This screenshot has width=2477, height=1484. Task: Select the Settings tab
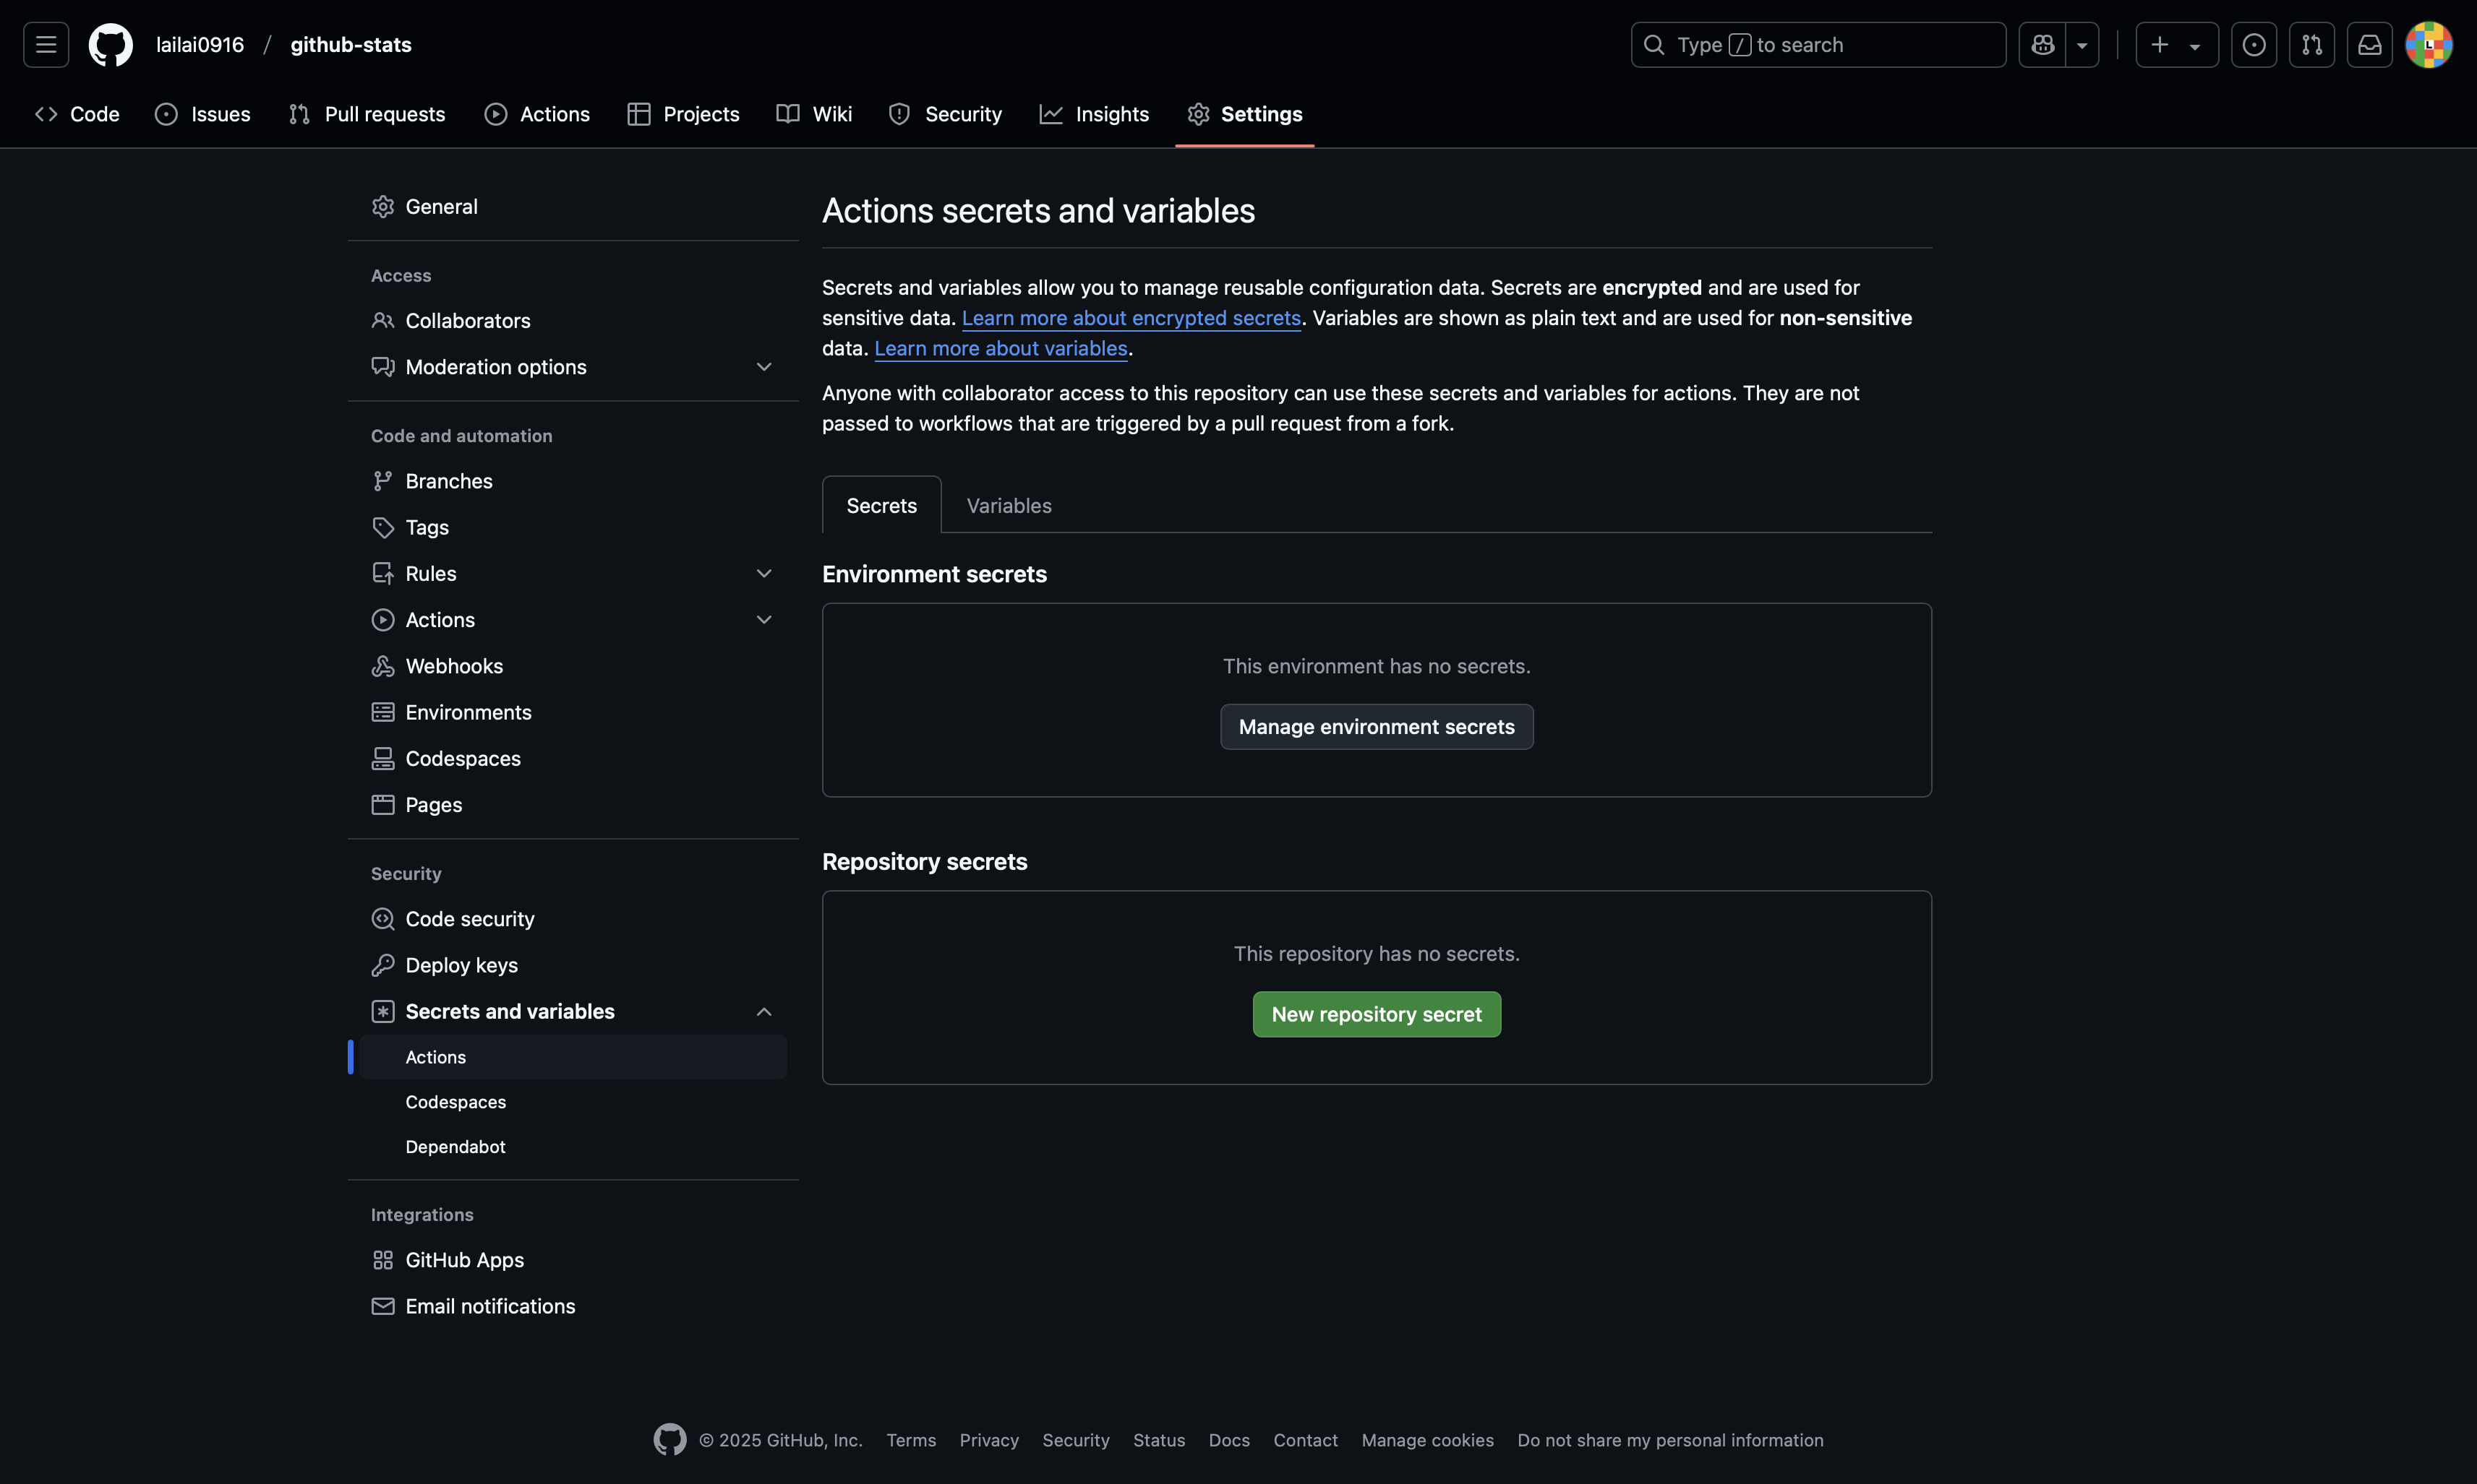tap(1244, 114)
